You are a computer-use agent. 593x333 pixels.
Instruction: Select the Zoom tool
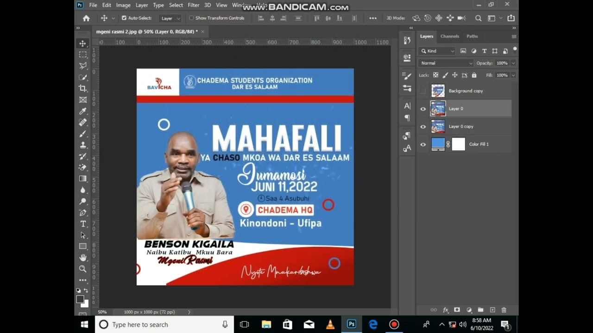click(x=83, y=269)
